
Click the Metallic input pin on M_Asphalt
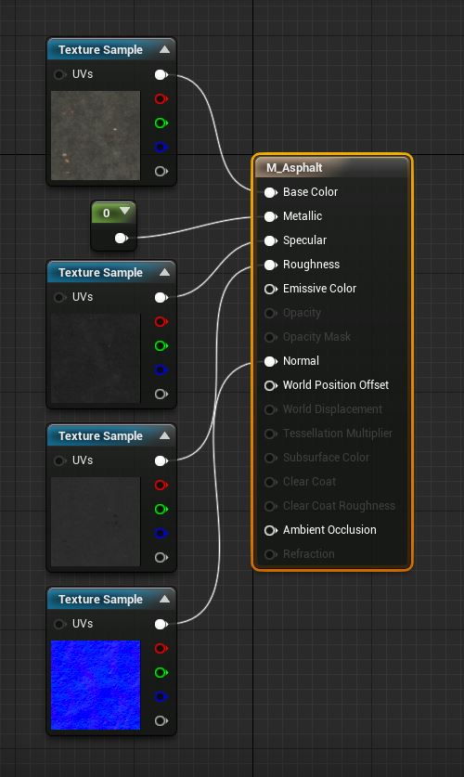[x=270, y=216]
